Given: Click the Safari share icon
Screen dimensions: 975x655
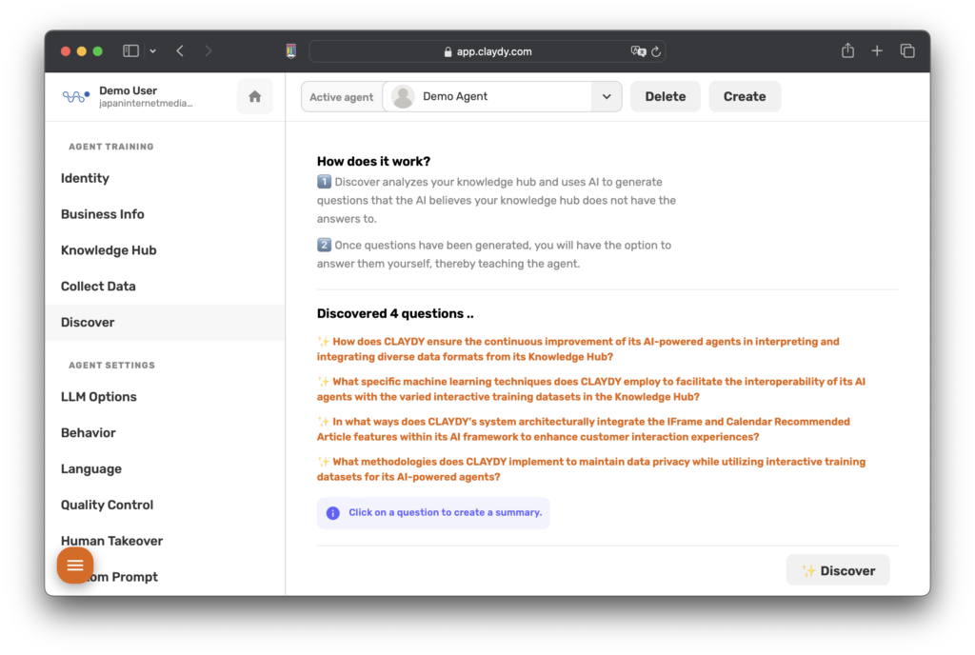Looking at the screenshot, I should [847, 51].
